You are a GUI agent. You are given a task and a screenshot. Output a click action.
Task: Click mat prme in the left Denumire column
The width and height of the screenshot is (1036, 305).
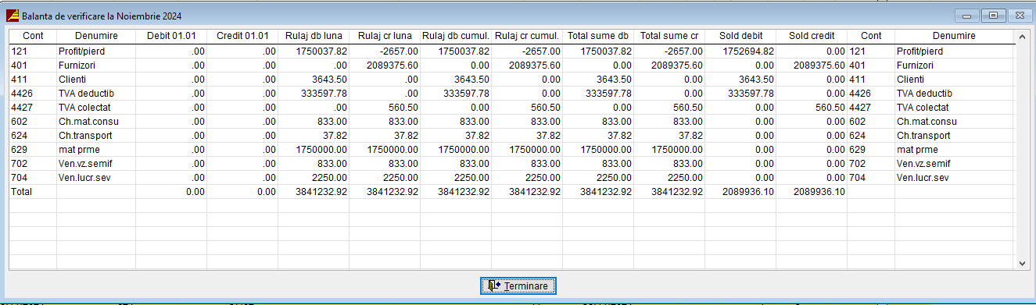pos(78,150)
